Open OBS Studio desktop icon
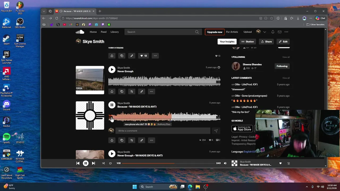 pyautogui.click(x=20, y=23)
